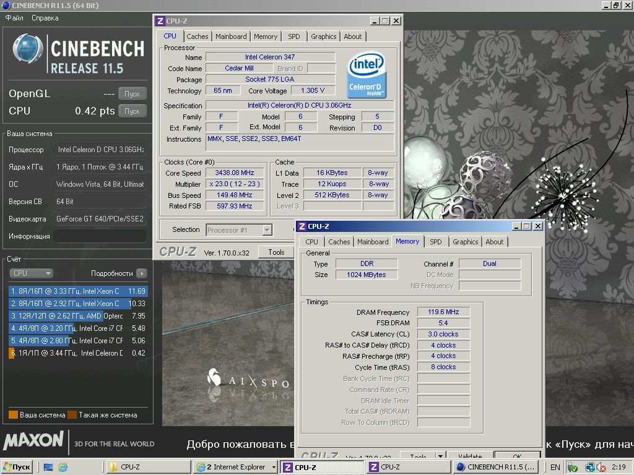Click the Validate button in the Memory window
The width and height of the screenshot is (634, 475).
coord(470,456)
